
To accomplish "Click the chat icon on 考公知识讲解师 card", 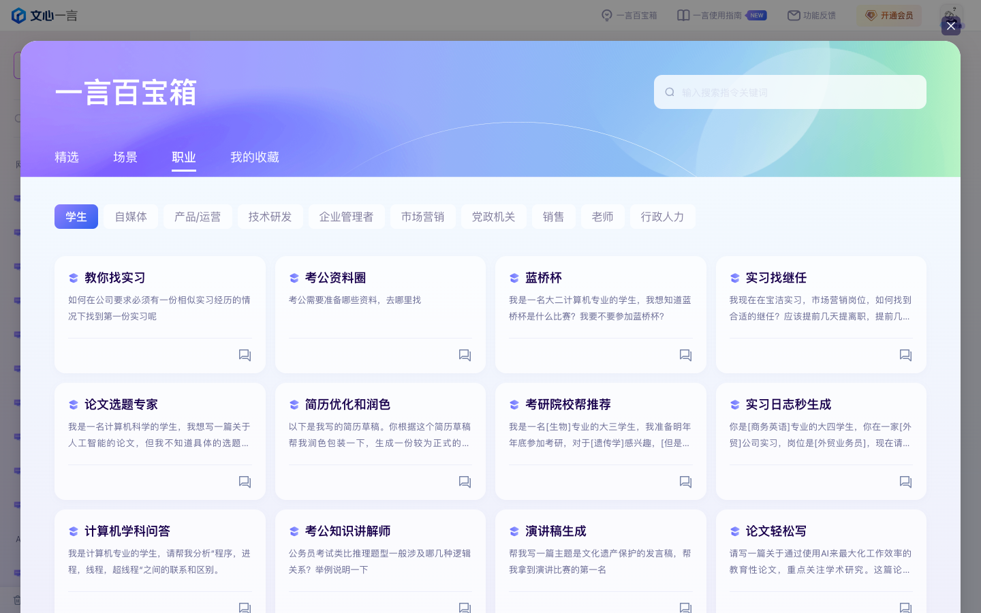I will point(465,607).
